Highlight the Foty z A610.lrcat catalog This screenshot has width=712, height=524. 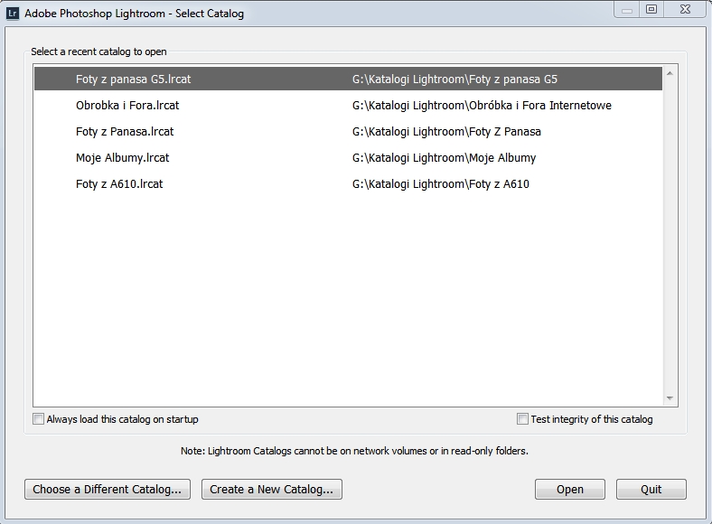119,184
